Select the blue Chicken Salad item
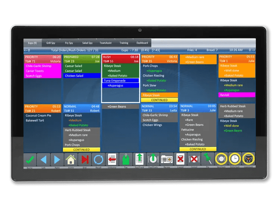Screen dimensions: 276x205 point(82,76)
